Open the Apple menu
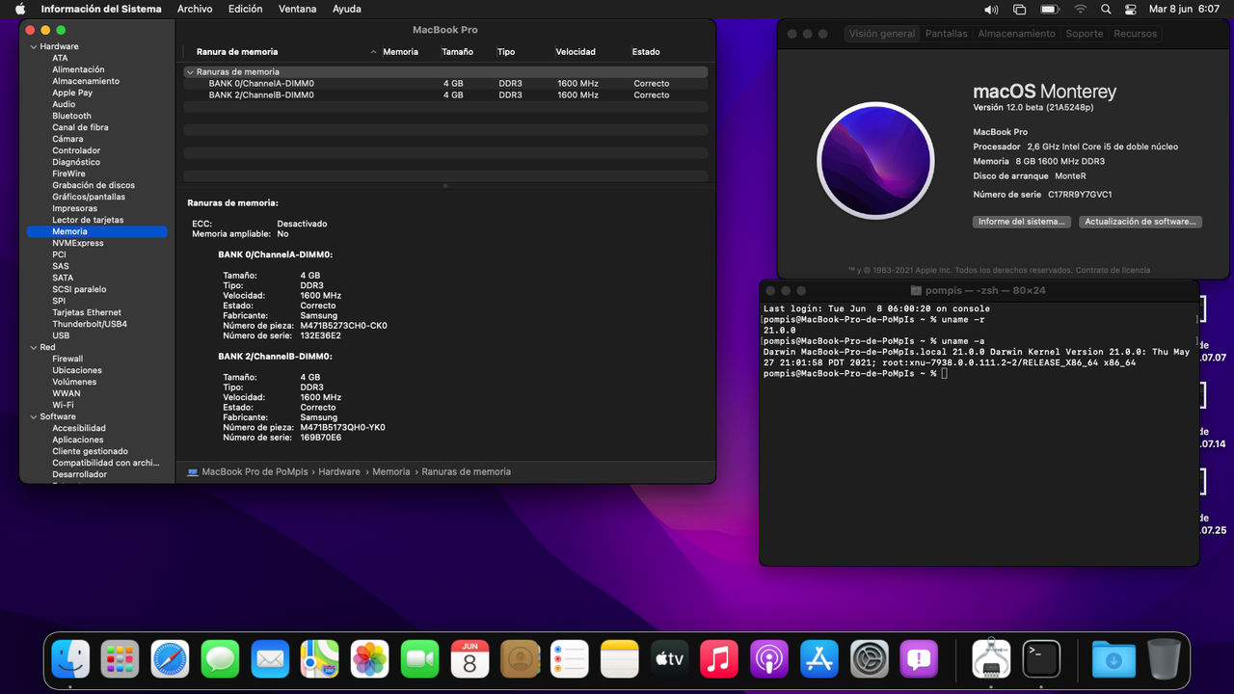The height and width of the screenshot is (694, 1234). (x=19, y=9)
